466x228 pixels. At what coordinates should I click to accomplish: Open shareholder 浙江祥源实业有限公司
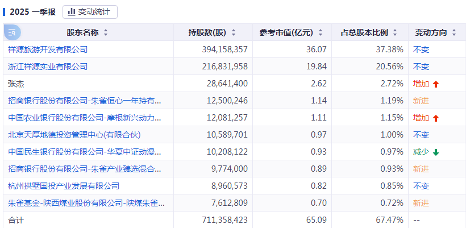(x=48, y=67)
